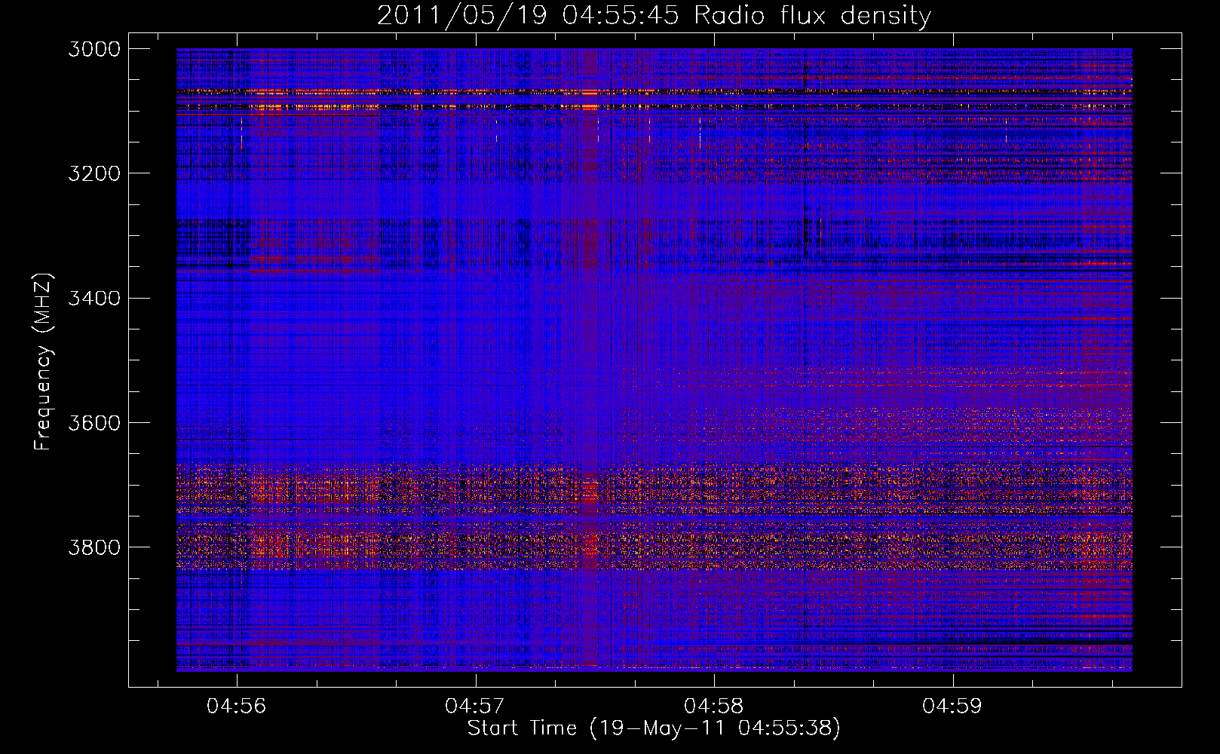Click the 3200 frequency tick label
This screenshot has width=1220, height=754.
pos(94,173)
